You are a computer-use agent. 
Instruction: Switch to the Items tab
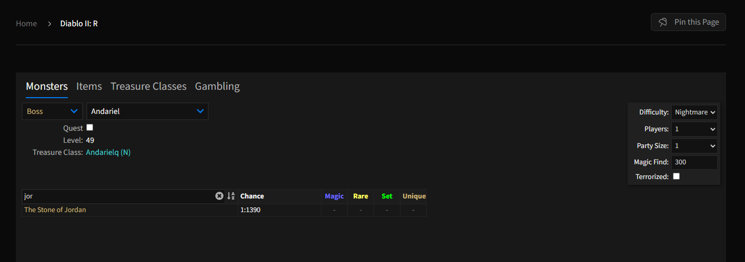coord(89,87)
